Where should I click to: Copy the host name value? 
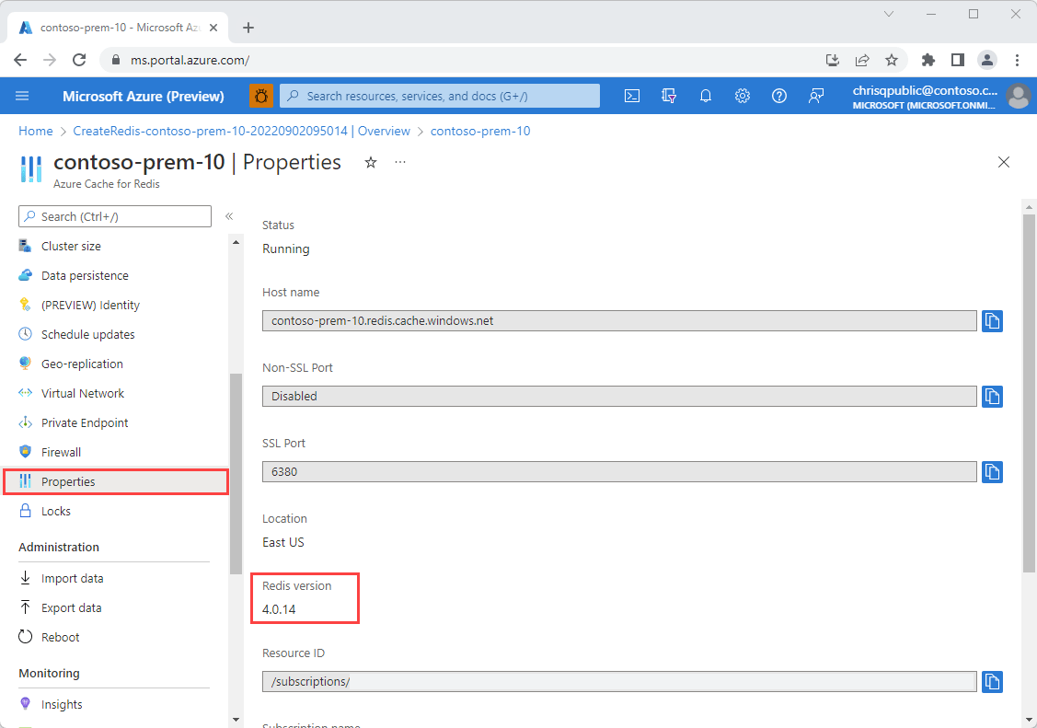[x=992, y=320]
